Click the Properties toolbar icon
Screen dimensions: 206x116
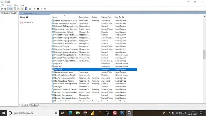pos(15,9)
